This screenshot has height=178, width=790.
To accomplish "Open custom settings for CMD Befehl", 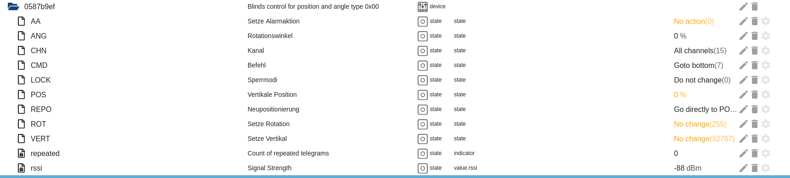I will point(766,65).
